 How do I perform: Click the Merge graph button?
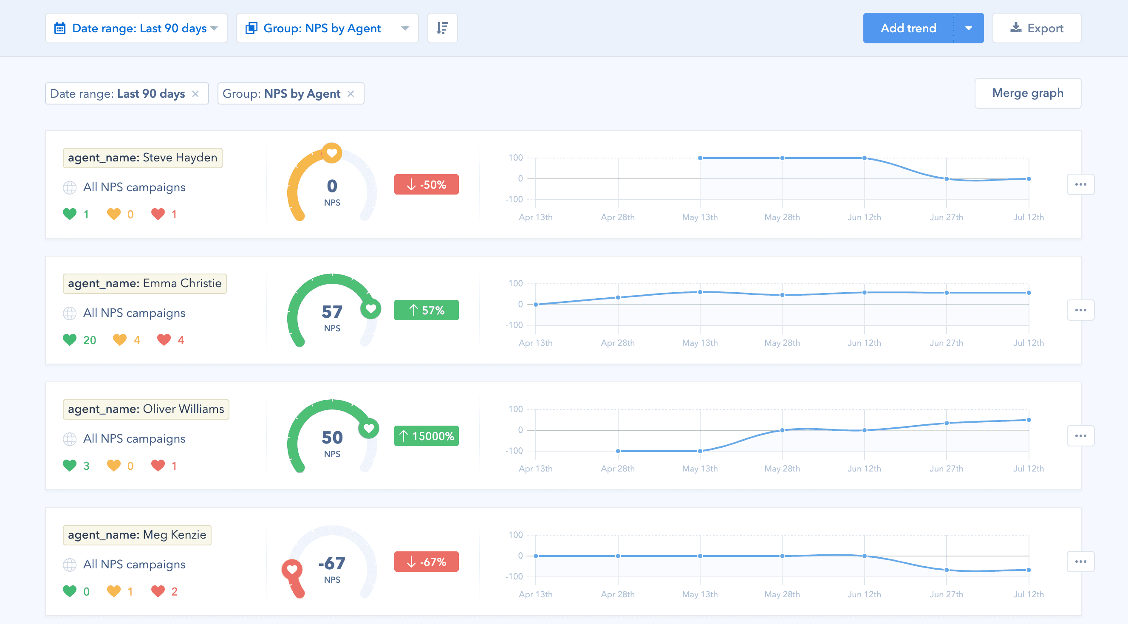[x=1028, y=93]
